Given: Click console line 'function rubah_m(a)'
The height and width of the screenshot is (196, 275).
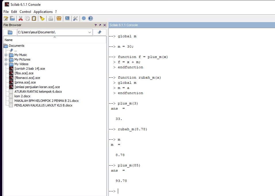Looking at the screenshot, I should point(139,77).
